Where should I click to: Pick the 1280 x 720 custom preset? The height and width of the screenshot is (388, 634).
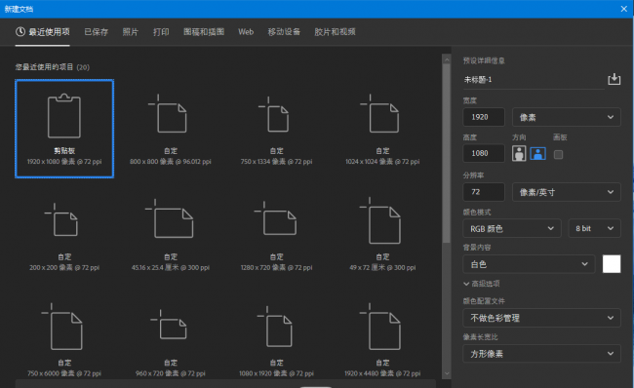click(277, 234)
